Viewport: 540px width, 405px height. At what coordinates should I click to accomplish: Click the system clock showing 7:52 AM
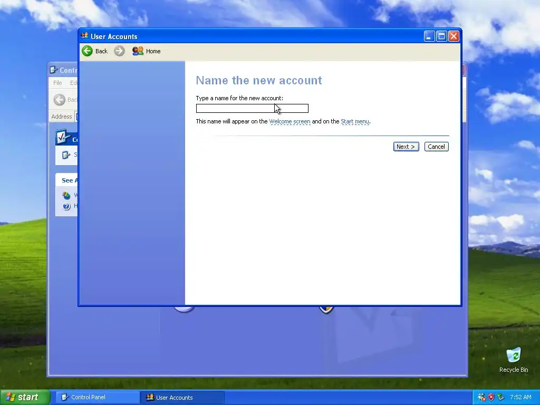point(520,397)
